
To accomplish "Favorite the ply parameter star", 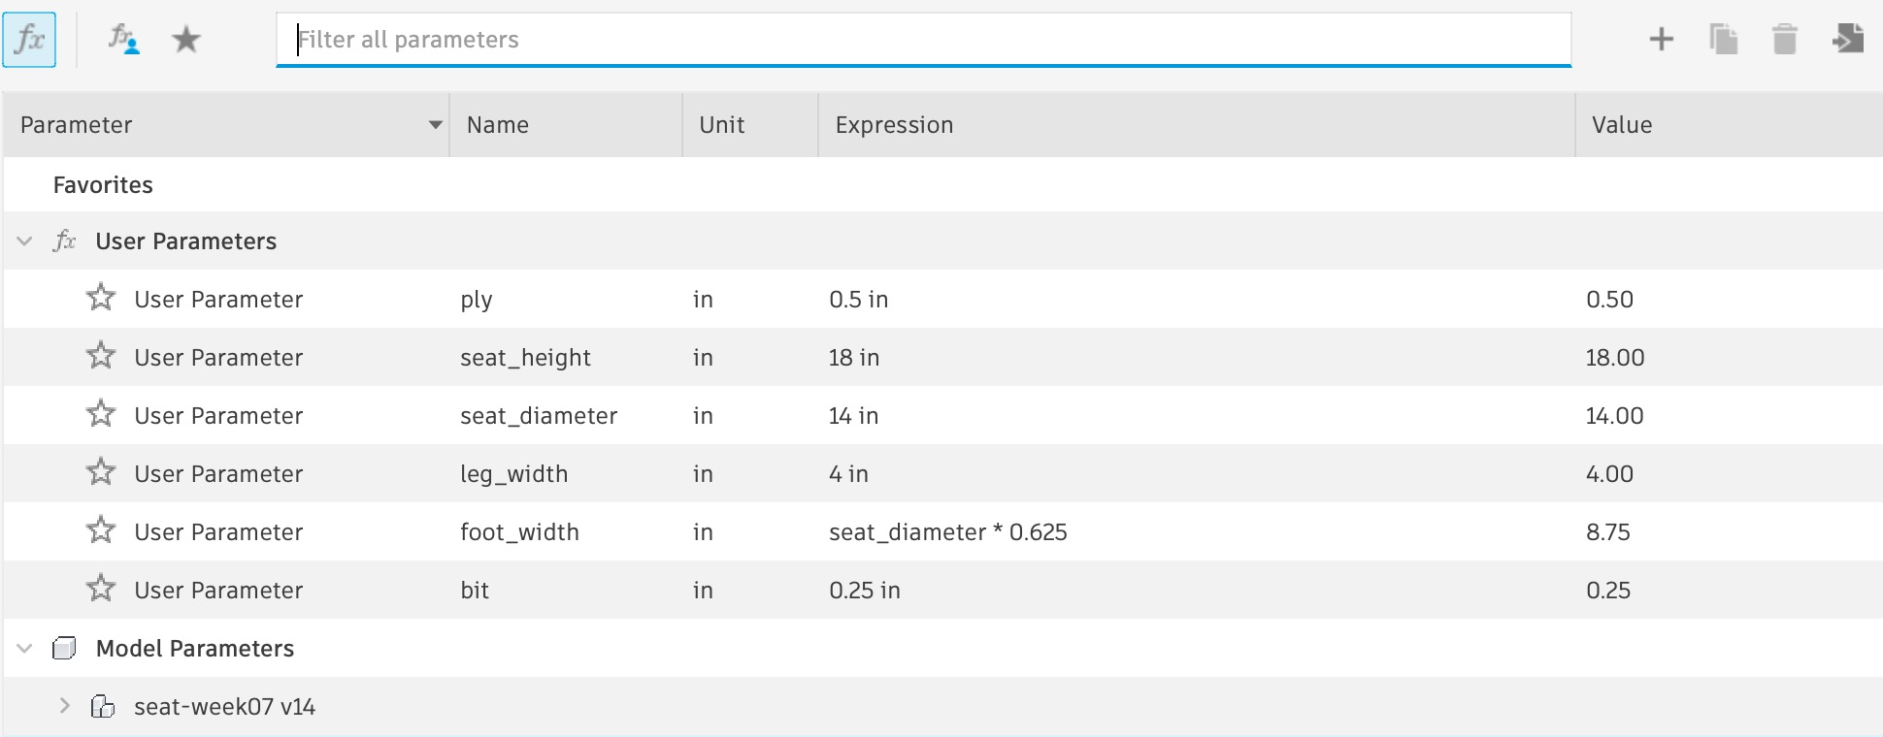I will [x=101, y=299].
